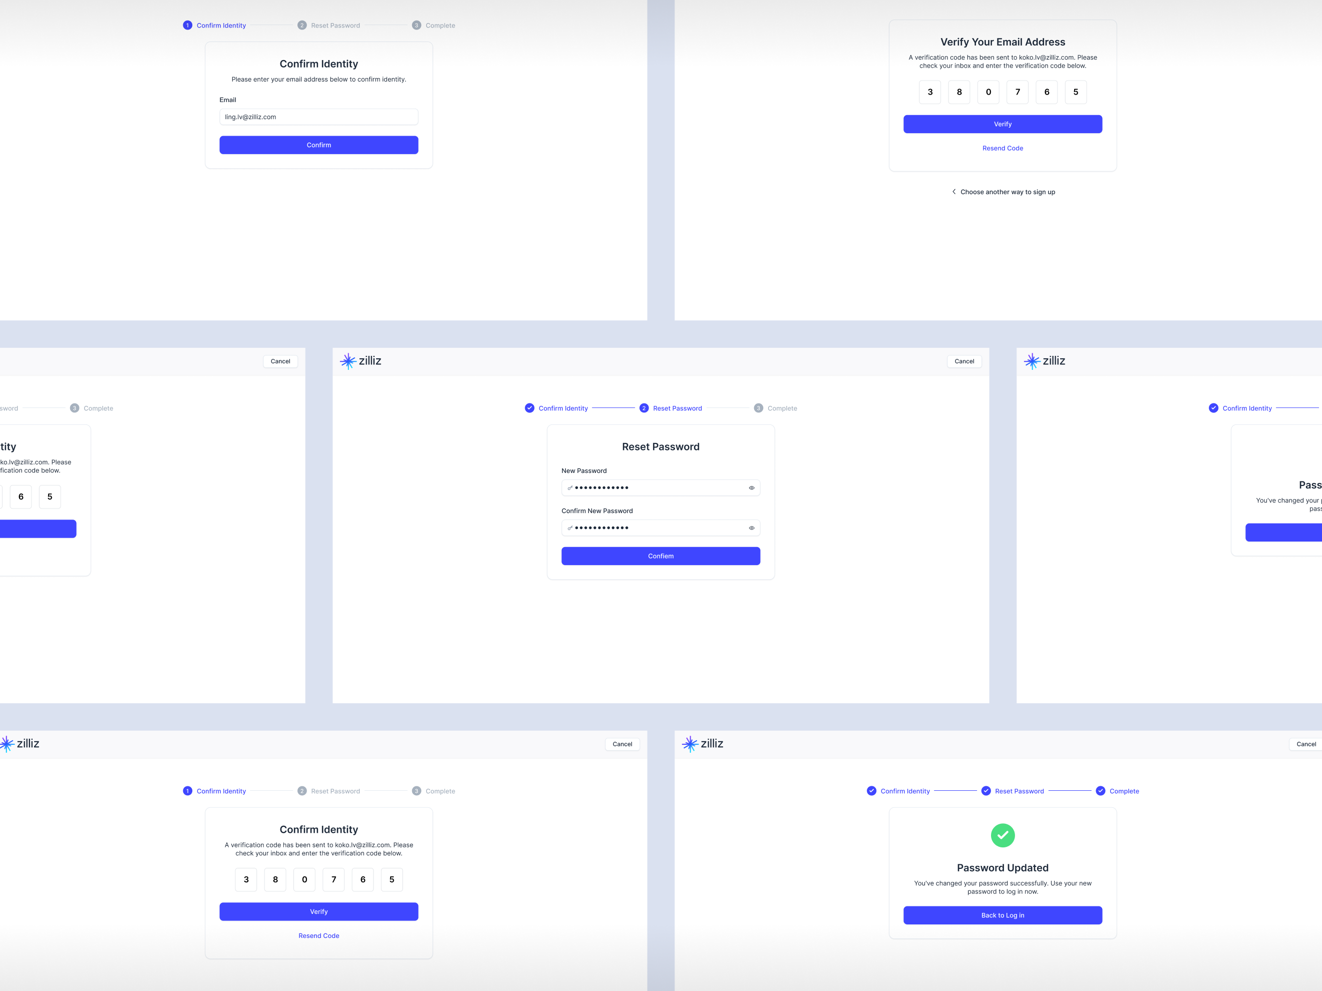
Task: Cancel the Reset Password flow
Action: 963,361
